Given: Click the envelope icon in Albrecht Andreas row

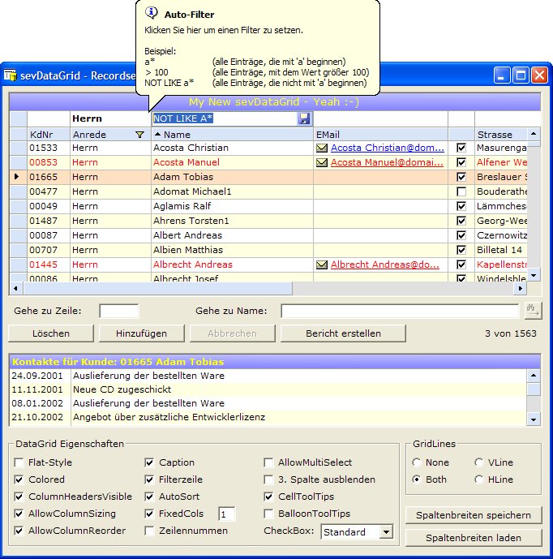Looking at the screenshot, I should 322,264.
